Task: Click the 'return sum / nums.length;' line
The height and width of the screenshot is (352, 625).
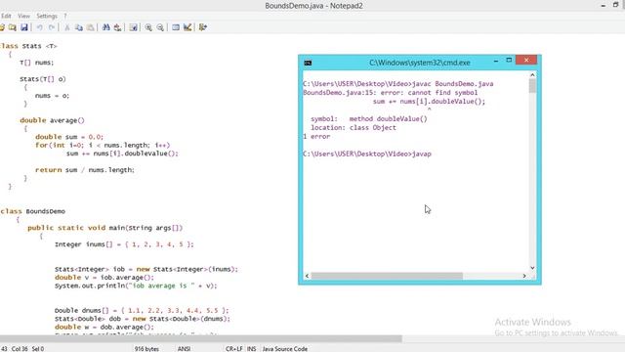Action: point(85,169)
